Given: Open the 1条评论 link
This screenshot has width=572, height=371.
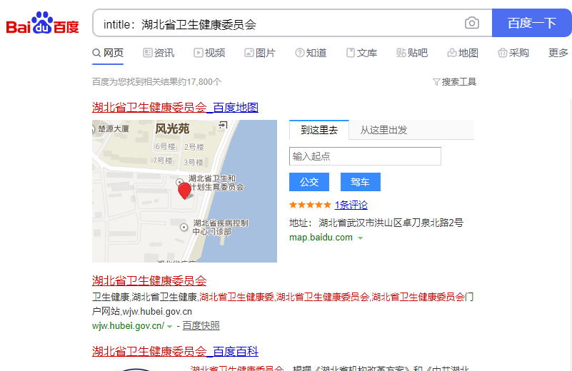Looking at the screenshot, I should pyautogui.click(x=351, y=205).
